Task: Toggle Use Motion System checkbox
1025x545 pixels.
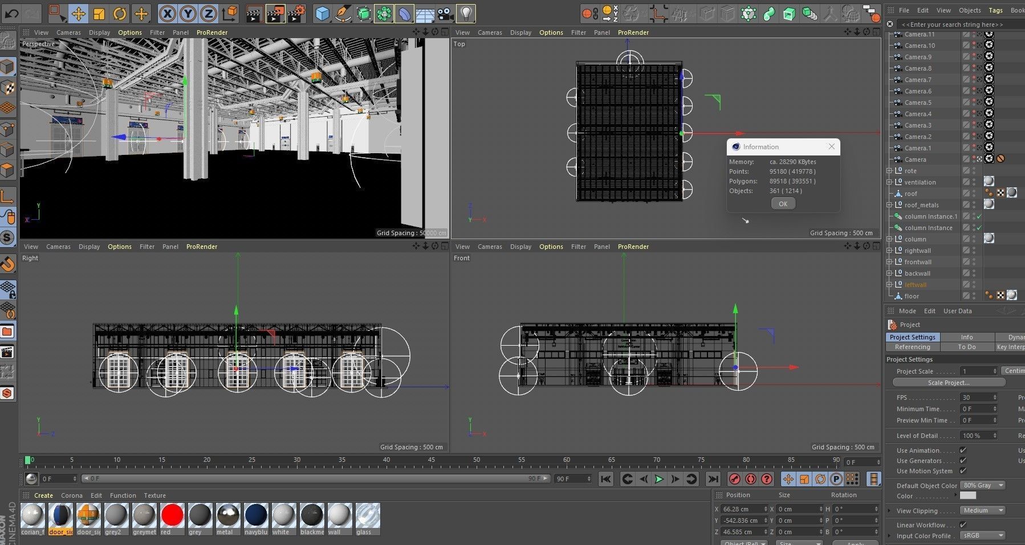Action: pos(963,470)
